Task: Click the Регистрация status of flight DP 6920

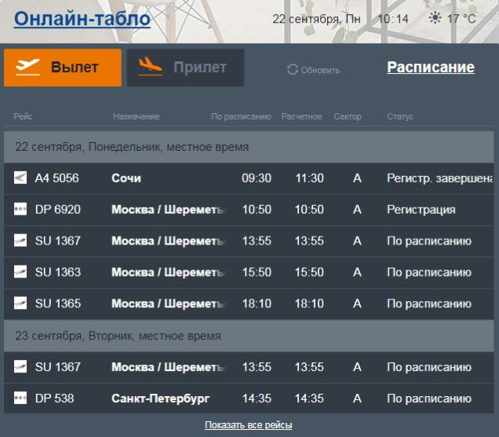Action: coord(421,210)
